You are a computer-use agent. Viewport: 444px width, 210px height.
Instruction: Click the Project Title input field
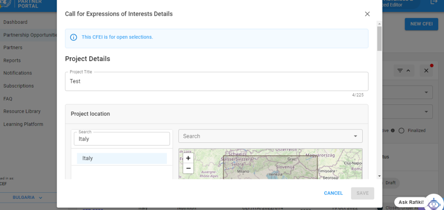point(217,81)
